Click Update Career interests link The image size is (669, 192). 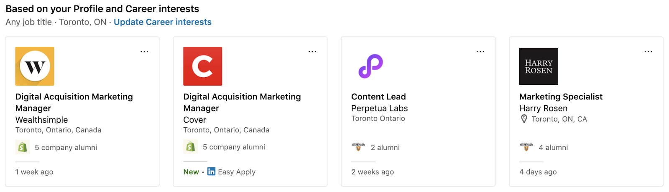(163, 22)
